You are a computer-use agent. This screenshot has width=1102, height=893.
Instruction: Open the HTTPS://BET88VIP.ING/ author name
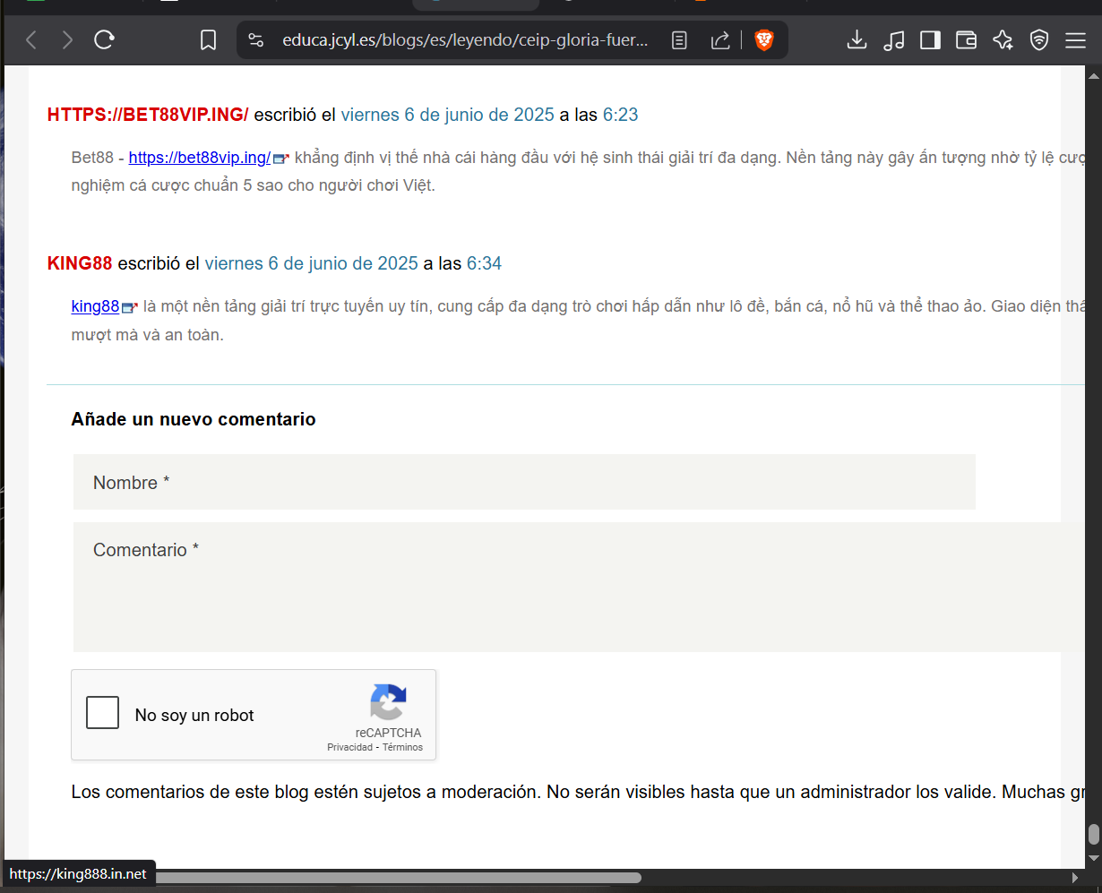(x=148, y=115)
